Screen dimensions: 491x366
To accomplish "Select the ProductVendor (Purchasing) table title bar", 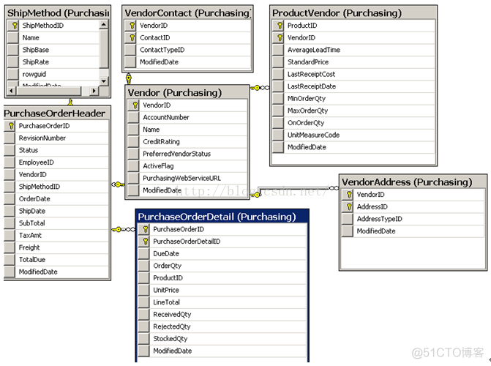I will click(x=353, y=13).
